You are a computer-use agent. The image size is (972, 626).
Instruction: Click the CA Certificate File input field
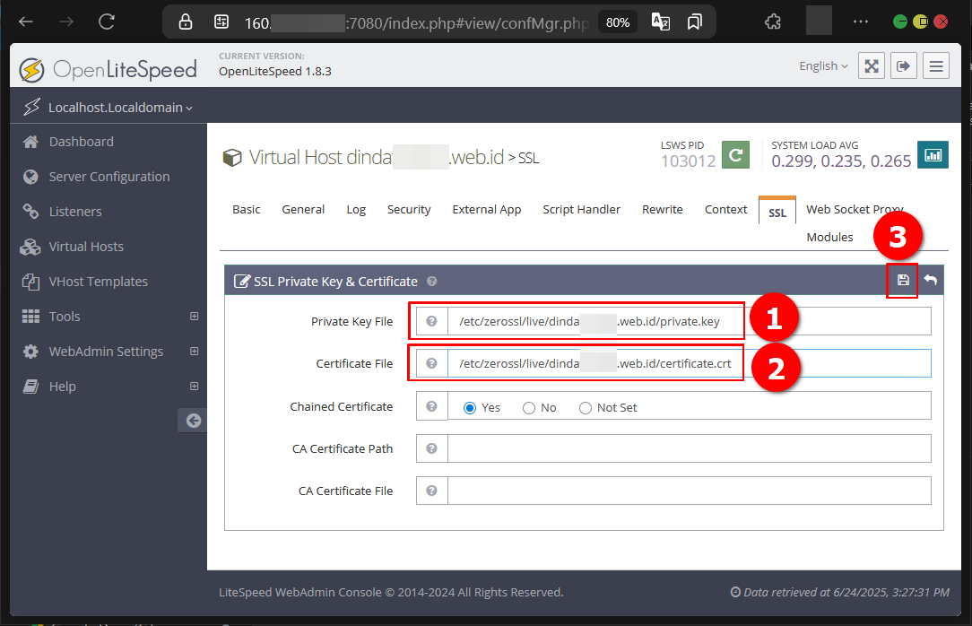[689, 491]
